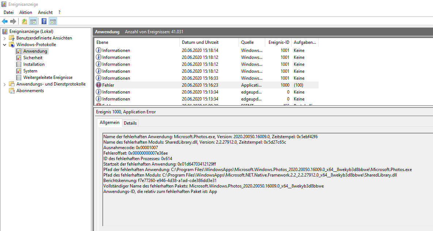Switch to the Allgemein tab
The height and width of the screenshot is (231, 433).
(110, 122)
